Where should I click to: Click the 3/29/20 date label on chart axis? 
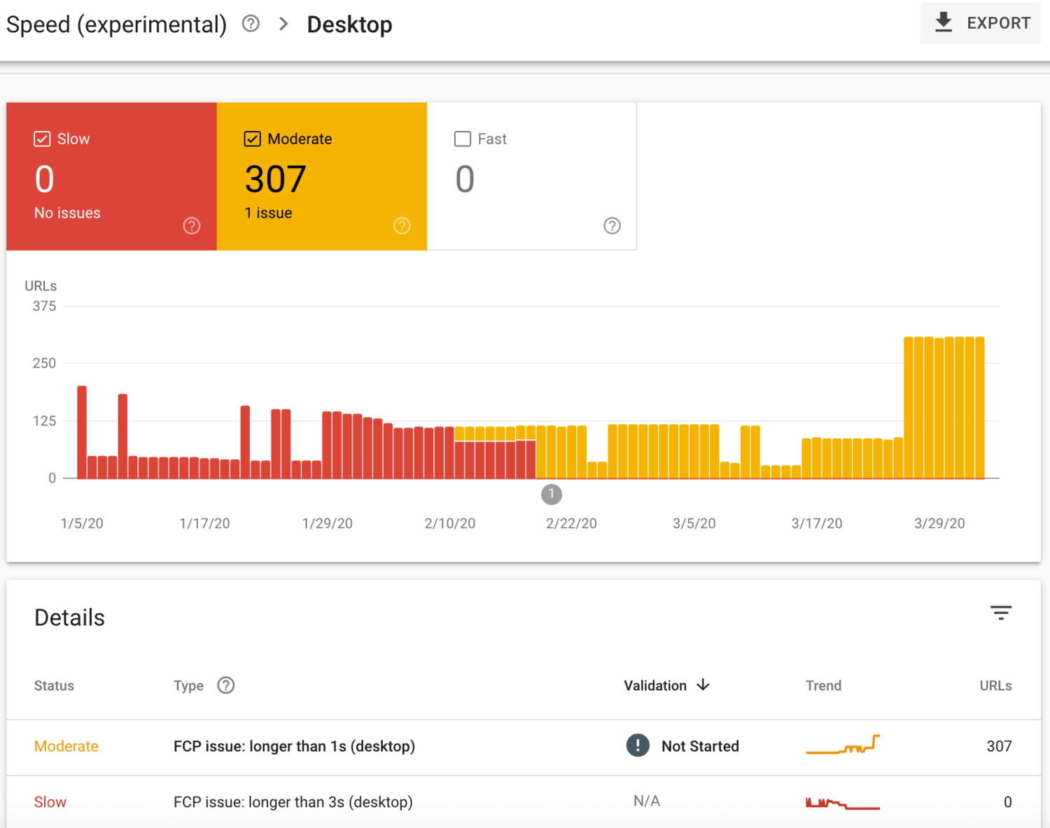pyautogui.click(x=939, y=524)
